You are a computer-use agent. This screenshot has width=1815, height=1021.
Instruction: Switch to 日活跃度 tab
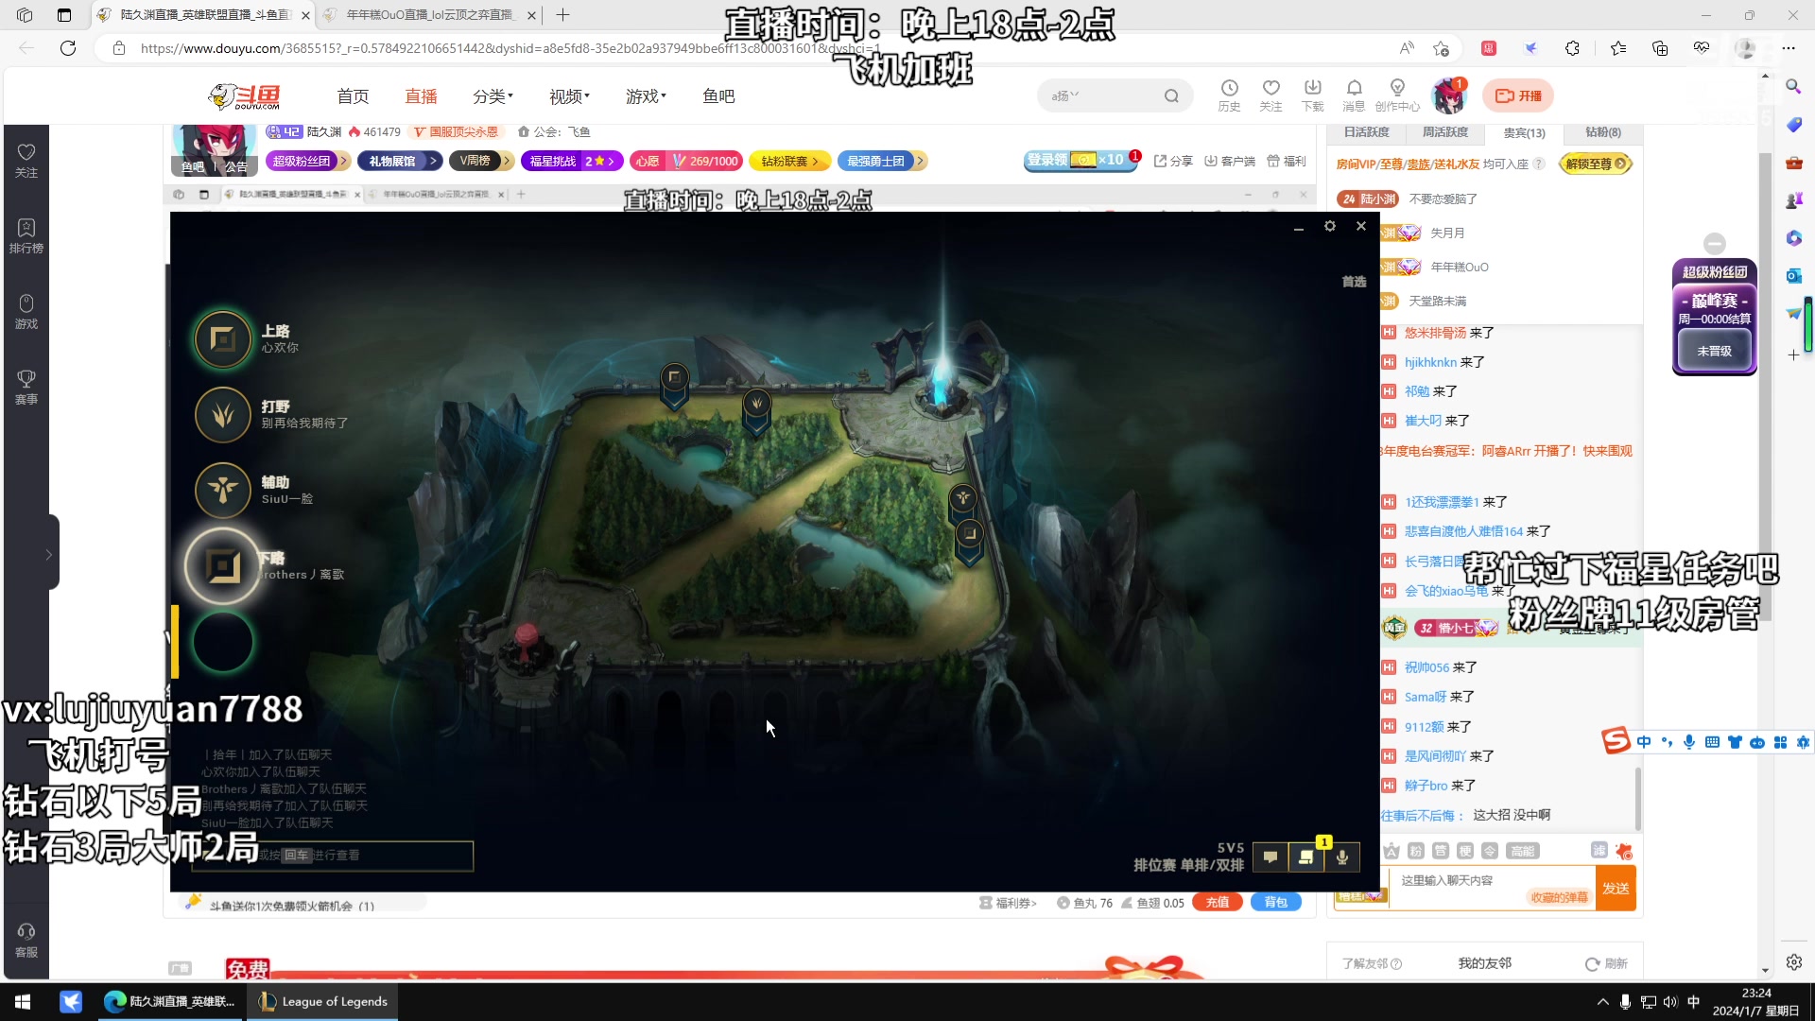1367,132
